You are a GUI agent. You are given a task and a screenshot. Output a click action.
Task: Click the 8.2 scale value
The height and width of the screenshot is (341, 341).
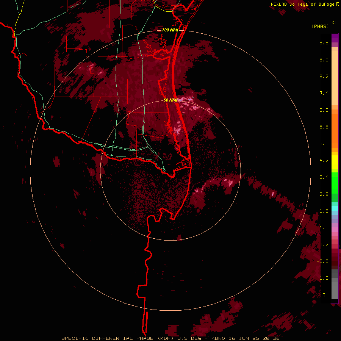[324, 77]
